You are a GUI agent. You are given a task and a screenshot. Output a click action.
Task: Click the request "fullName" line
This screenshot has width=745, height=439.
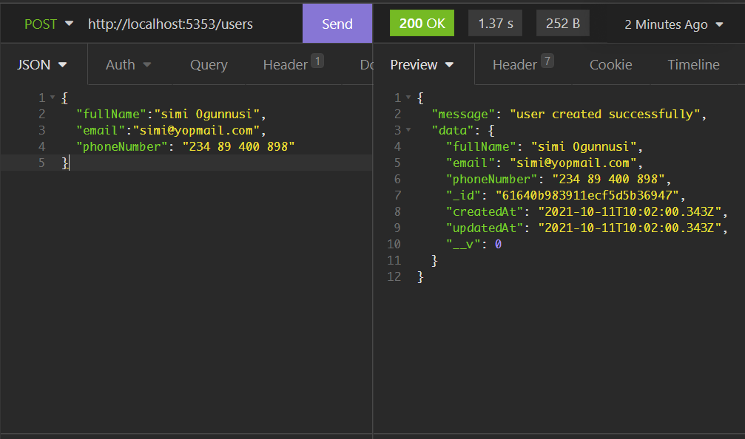(x=171, y=114)
